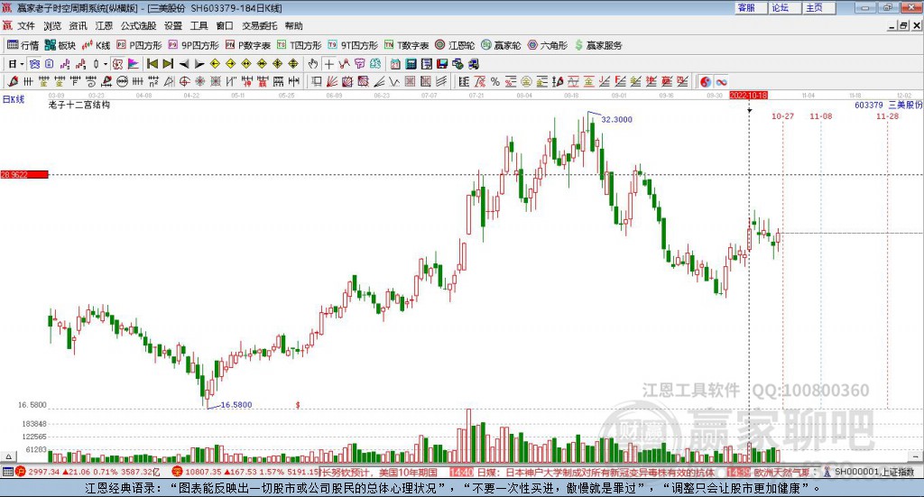Screen dimensions: 924x497
Task: Click stock code 603379 label
Action: tap(869, 105)
